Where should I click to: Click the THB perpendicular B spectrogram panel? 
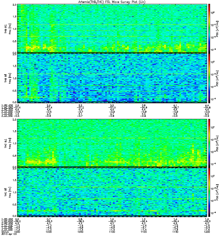click(112, 28)
